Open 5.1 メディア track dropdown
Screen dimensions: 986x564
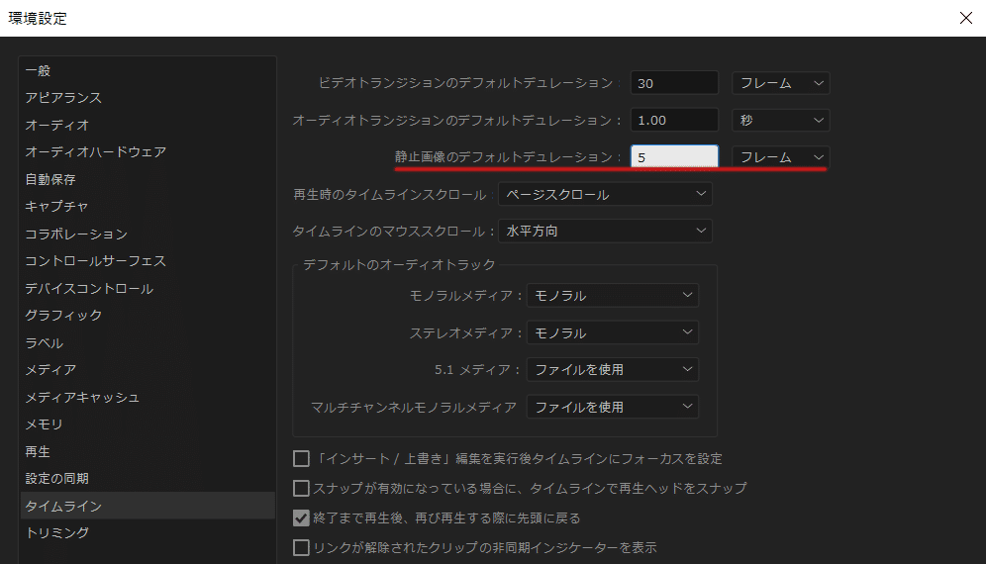click(613, 370)
